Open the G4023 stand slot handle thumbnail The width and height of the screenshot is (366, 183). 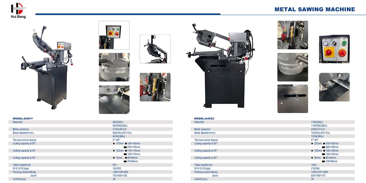(293, 99)
